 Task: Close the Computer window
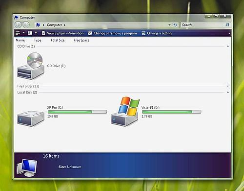(225, 16)
